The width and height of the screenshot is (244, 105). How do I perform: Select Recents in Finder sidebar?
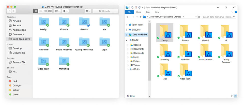pos(17,25)
